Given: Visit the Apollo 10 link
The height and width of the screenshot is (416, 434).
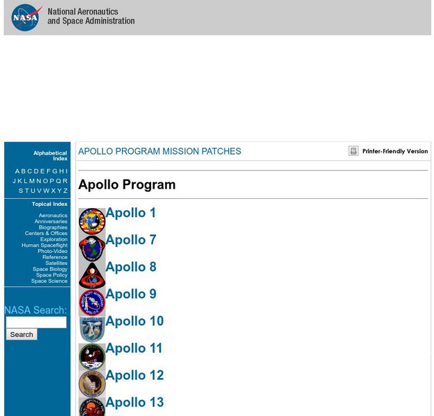Looking at the screenshot, I should [x=134, y=321].
